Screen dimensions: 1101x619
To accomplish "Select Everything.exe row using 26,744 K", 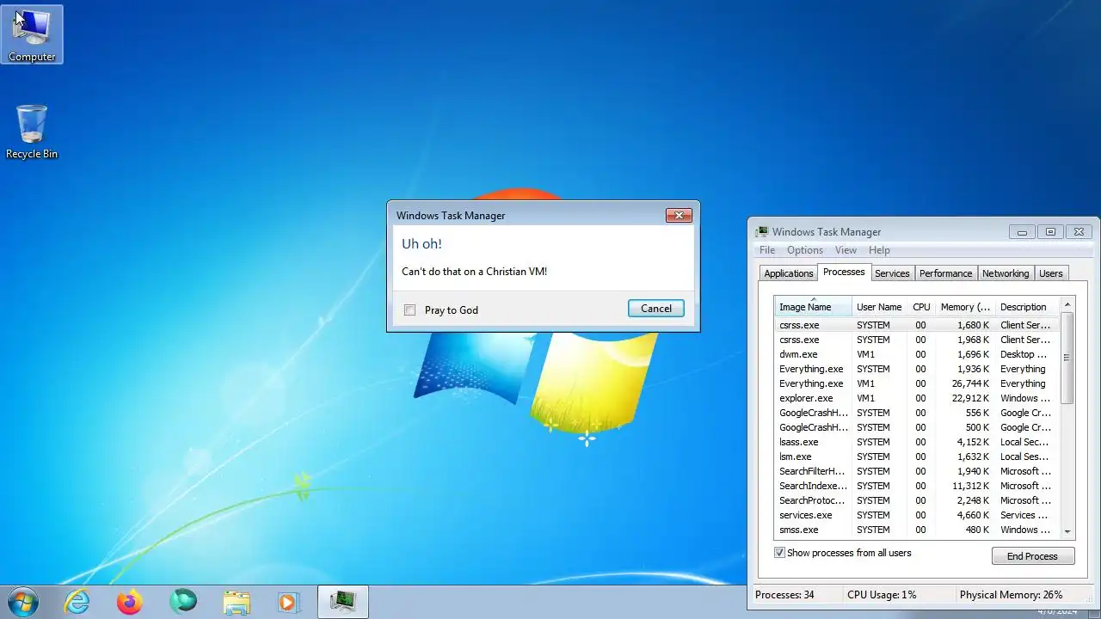I will 917,383.
